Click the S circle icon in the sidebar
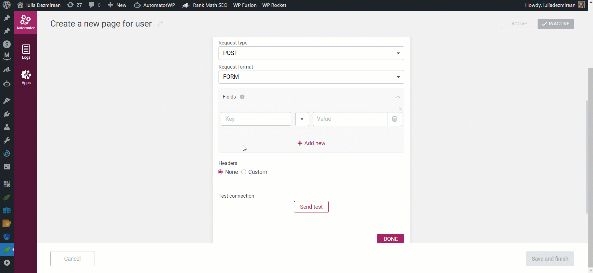The image size is (593, 273). click(7, 44)
